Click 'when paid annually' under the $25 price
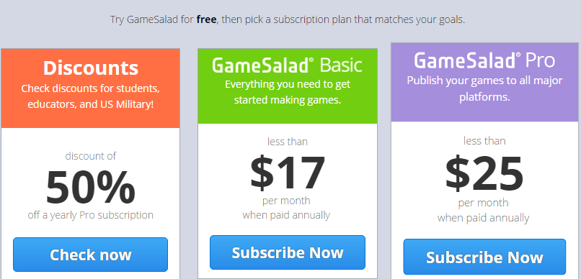The height and width of the screenshot is (279, 581). [x=483, y=218]
